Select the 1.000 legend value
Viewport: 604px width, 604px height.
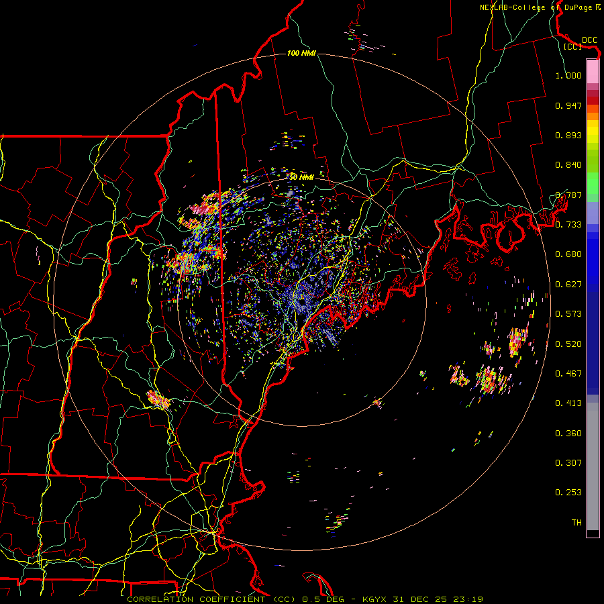click(568, 75)
